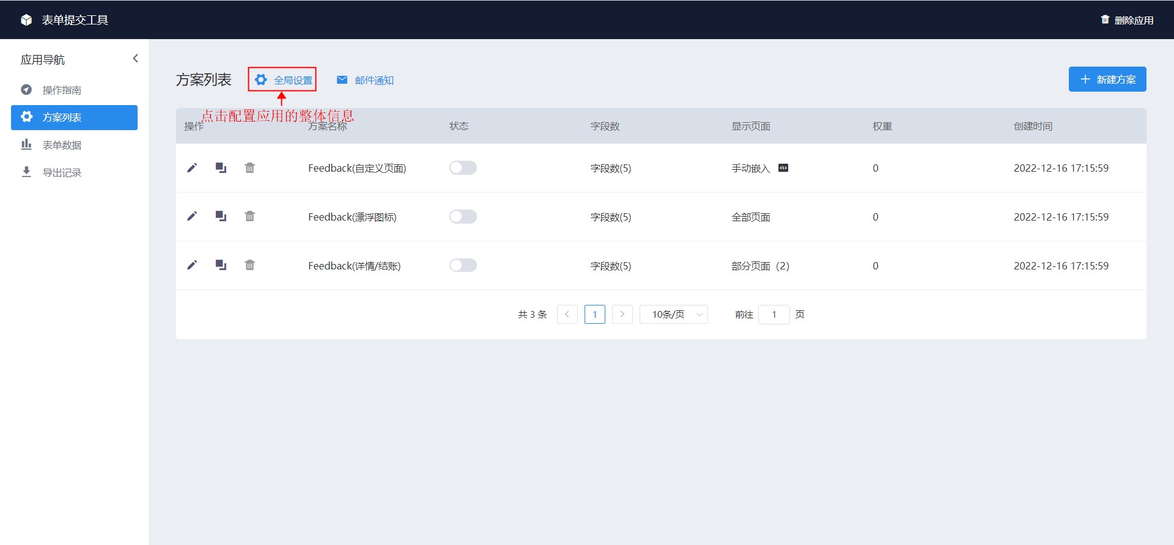This screenshot has height=545, width=1174.
Task: Copy the Feedback(漂浮图标) plan
Action: tap(221, 216)
